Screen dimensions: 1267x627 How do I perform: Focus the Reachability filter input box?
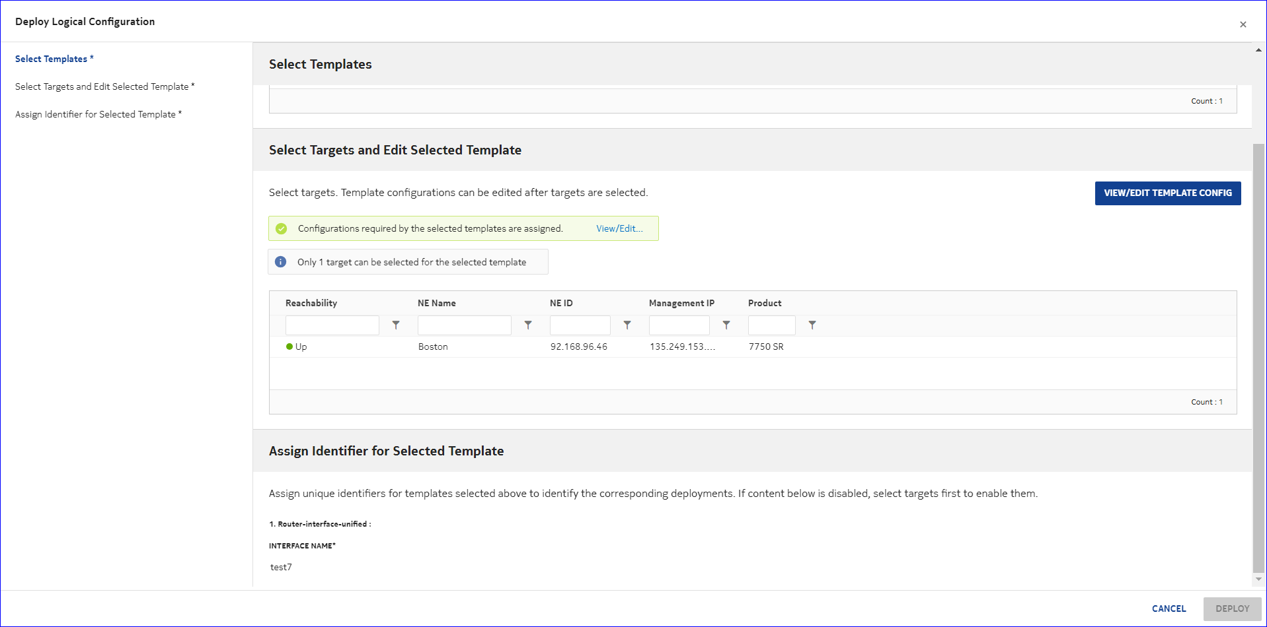[332, 325]
